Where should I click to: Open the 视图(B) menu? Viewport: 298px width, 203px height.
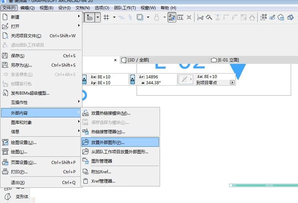(46, 8)
